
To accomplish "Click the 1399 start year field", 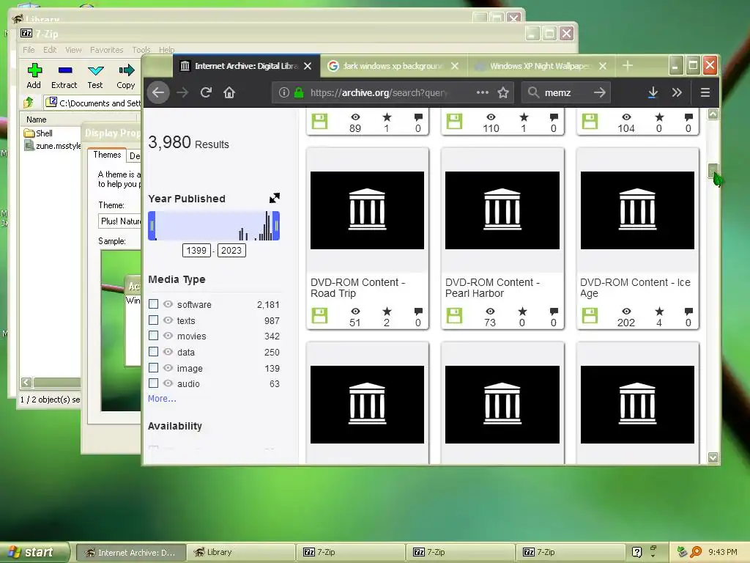I will [x=196, y=251].
